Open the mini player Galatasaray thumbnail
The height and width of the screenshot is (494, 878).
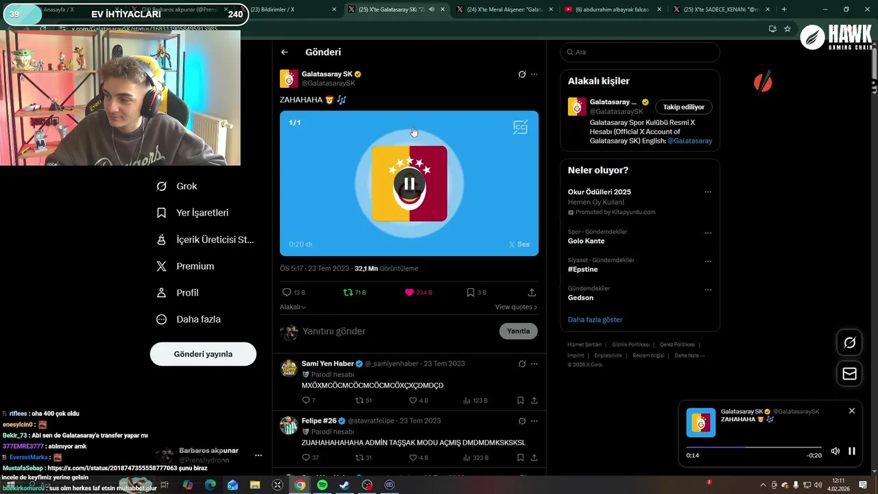[x=701, y=423]
